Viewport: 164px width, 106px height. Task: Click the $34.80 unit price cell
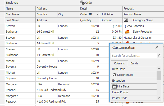[x=111, y=38]
